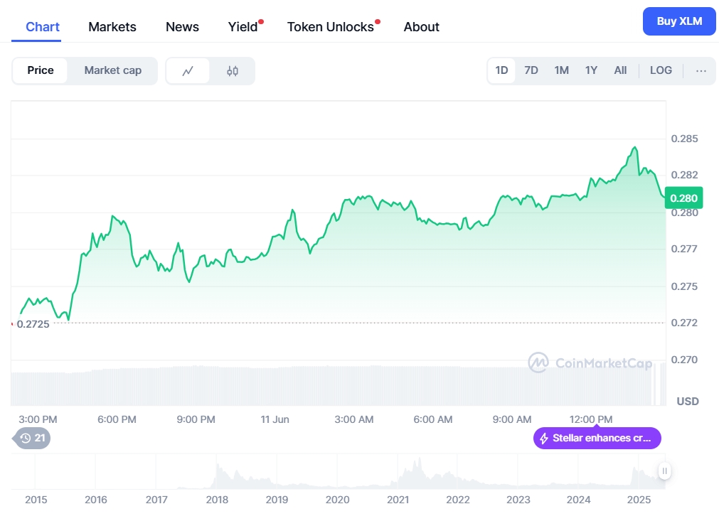
Task: Open the Chart tab
Action: tap(43, 27)
